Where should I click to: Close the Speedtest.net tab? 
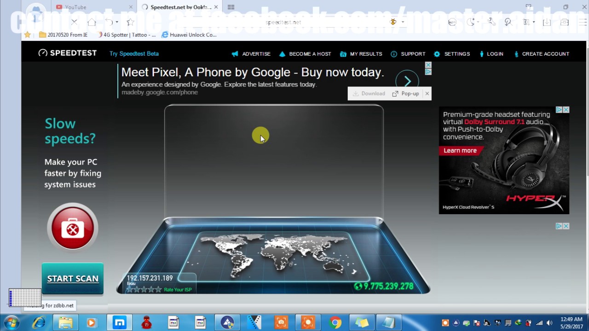click(216, 7)
